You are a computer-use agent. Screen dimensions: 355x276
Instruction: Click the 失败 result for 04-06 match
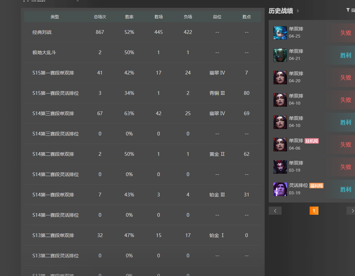[x=346, y=145]
